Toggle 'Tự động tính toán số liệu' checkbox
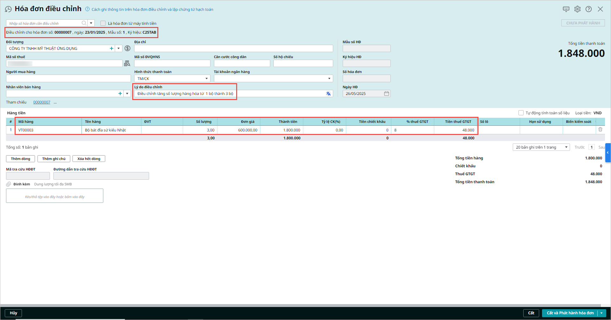This screenshot has height=320, width=611. (521, 113)
